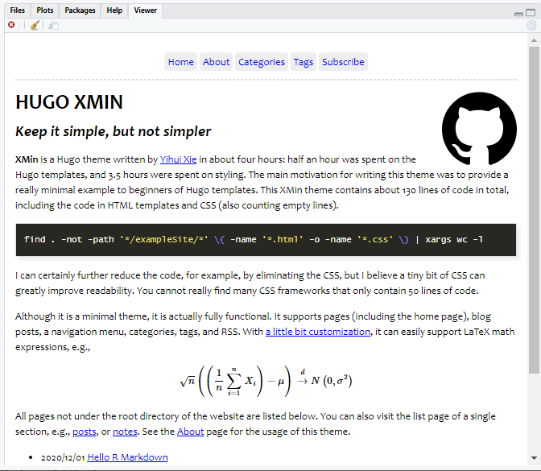541x471 pixels.
Task: Refresh the viewer with the reload icon
Action: click(x=531, y=25)
